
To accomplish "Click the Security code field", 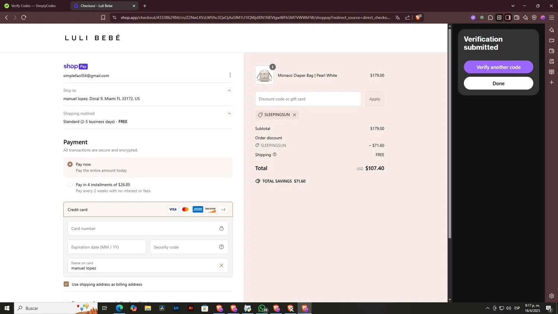I will pyautogui.click(x=189, y=247).
